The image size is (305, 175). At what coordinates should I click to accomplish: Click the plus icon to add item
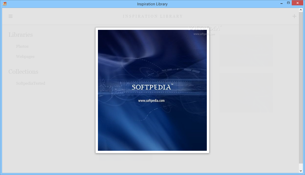pos(294,16)
